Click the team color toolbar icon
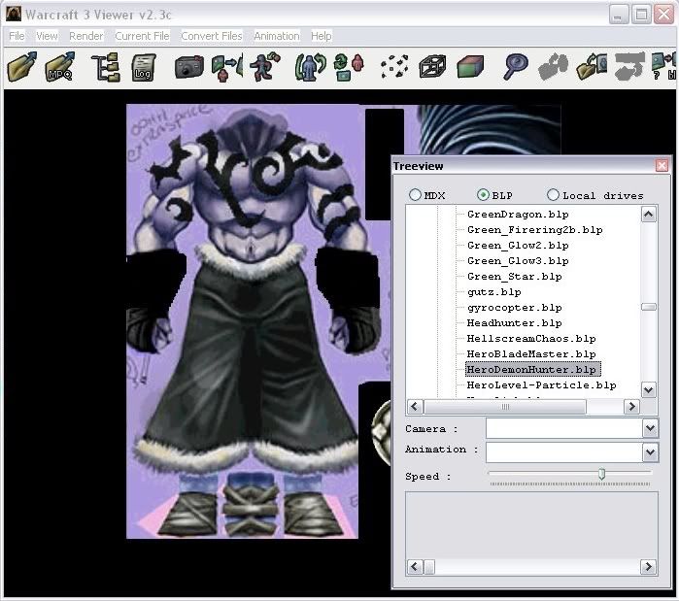This screenshot has height=601, width=679. [x=349, y=67]
